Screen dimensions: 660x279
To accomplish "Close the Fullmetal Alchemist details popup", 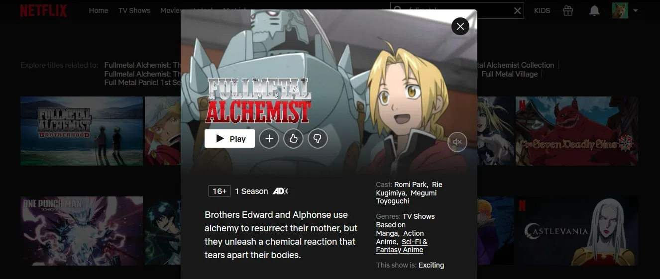I will tap(460, 26).
